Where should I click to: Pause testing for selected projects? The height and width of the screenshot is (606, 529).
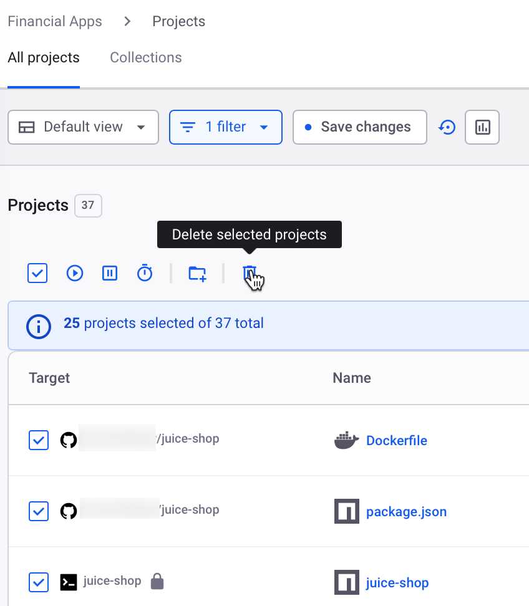point(109,273)
